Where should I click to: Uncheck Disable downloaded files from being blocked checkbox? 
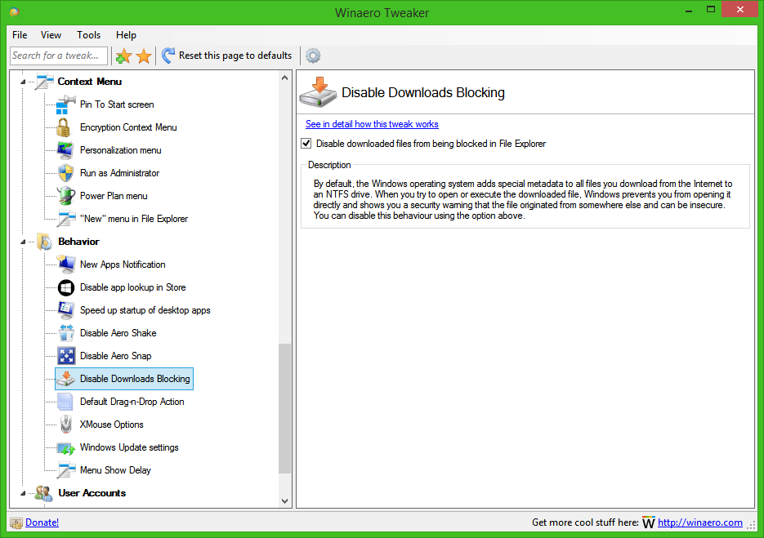tap(306, 143)
